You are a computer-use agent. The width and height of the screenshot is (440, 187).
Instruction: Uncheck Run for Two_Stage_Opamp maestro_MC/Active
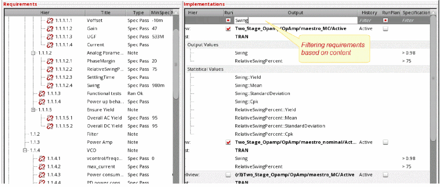[x=228, y=28]
